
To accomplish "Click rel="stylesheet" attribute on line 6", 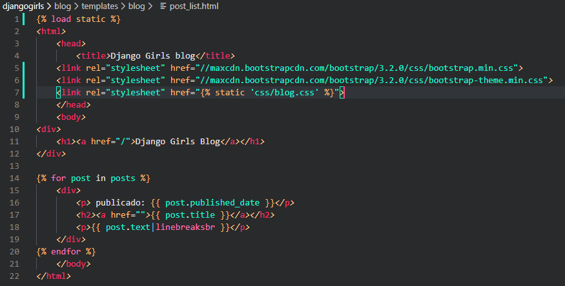I will pyautogui.click(x=125, y=80).
